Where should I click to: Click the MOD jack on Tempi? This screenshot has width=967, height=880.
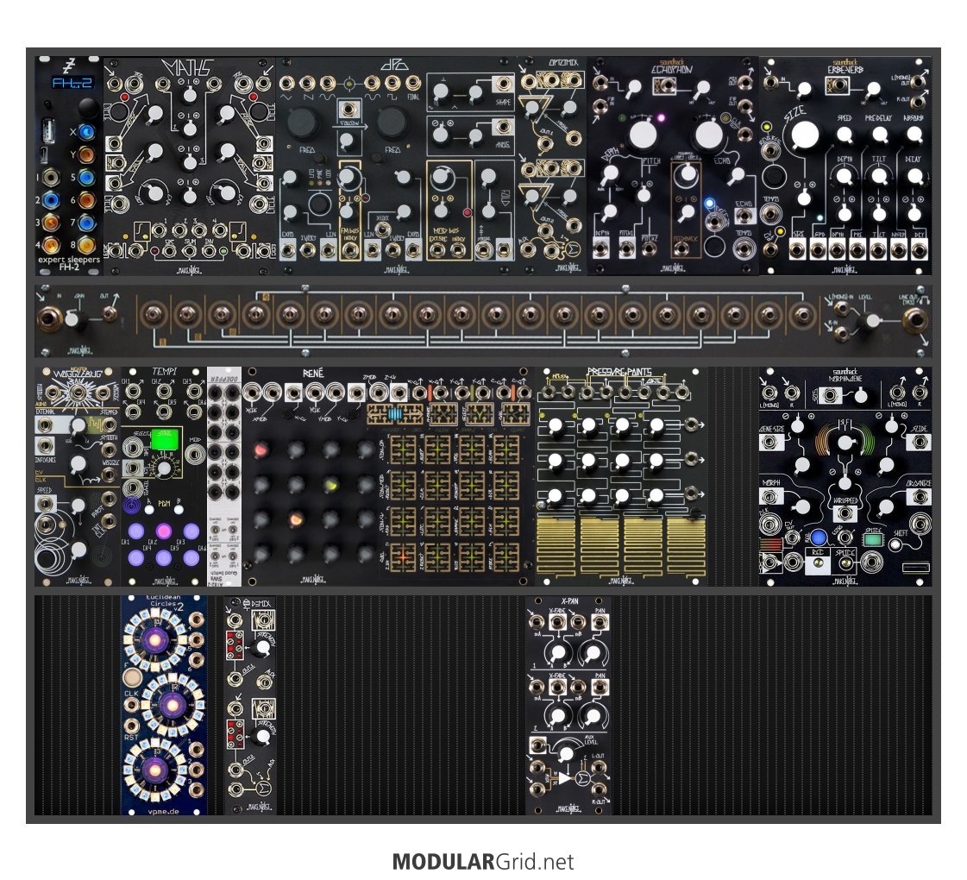[195, 456]
